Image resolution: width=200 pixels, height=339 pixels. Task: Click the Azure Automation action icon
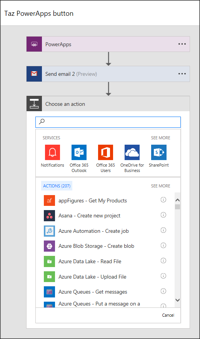pyautogui.click(x=49, y=231)
